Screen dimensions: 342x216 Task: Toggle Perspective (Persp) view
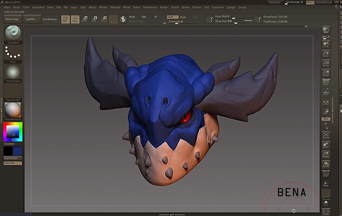(x=326, y=82)
